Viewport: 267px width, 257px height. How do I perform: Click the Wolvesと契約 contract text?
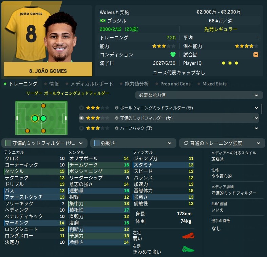tap(114, 12)
